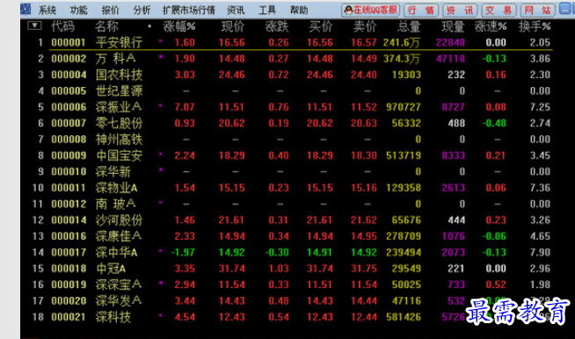Image resolution: width=575 pixels, height=339 pixels.
Task: Select stock 深物业A row
Action: [292, 188]
